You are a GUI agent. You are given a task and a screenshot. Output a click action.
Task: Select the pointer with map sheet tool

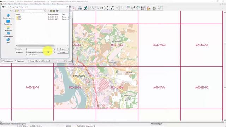coord(138,8)
